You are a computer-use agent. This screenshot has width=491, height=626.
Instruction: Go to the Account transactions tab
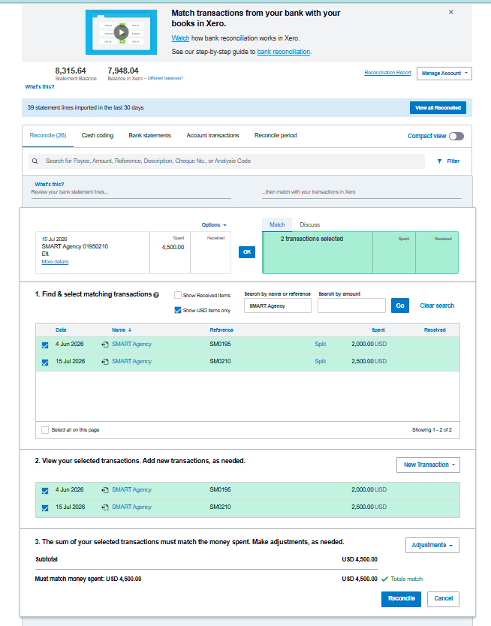tap(212, 135)
